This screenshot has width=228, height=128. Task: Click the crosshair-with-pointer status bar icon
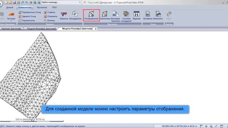click(x=211, y=126)
